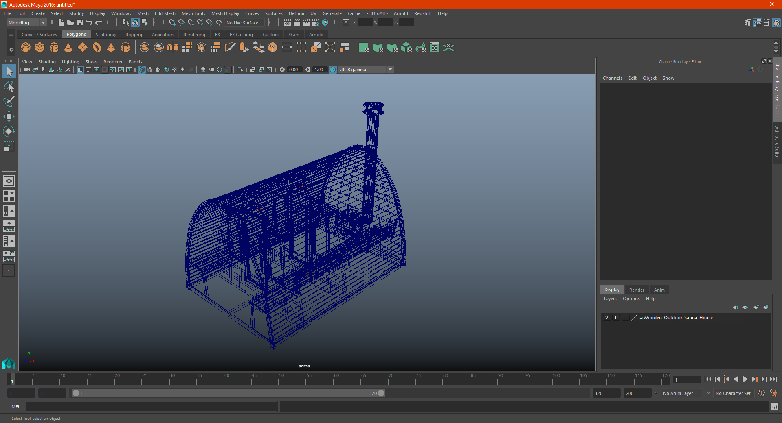
Task: Activate the Scale tool
Action: point(9,146)
